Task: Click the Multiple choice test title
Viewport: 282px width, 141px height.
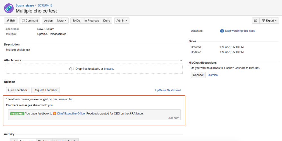Action: pyautogui.click(x=36, y=11)
